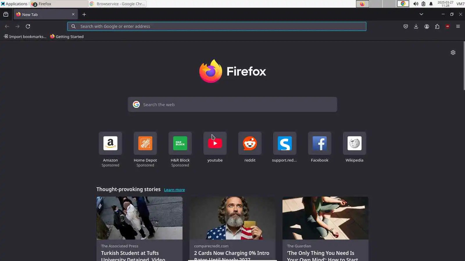
Task: Click the page's vertical scrollbar
Action: pos(464,66)
